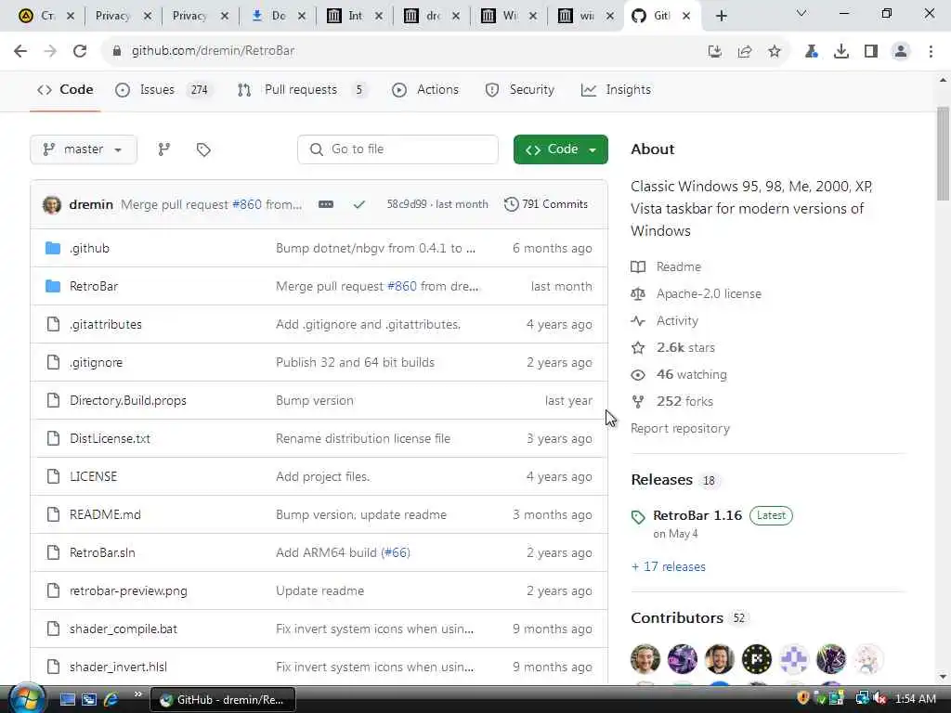Open the green Code dropdown
951x713 pixels.
point(560,149)
